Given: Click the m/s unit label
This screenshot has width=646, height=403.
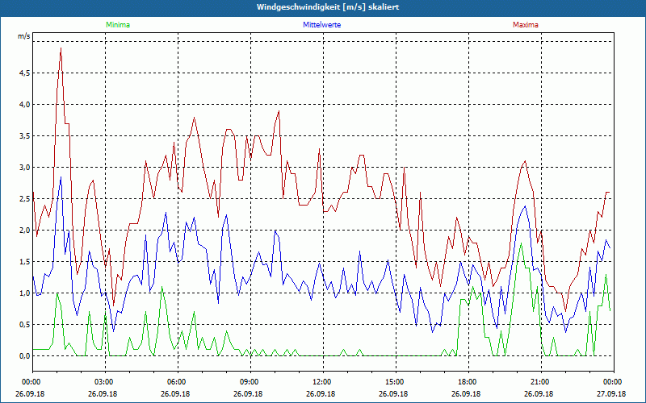Looking at the screenshot, I should [x=24, y=36].
